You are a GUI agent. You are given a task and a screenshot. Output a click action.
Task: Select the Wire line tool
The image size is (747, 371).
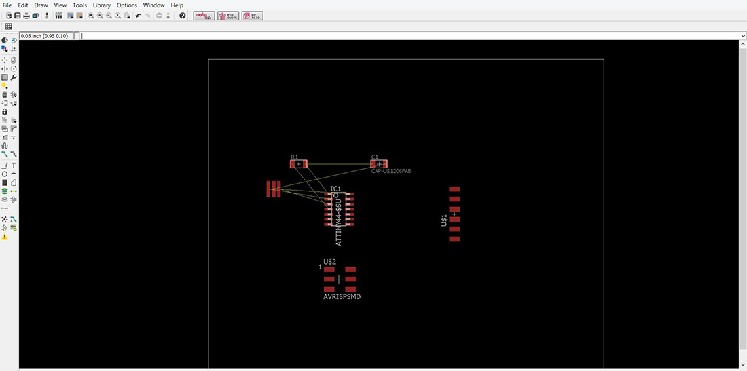(x=5, y=165)
